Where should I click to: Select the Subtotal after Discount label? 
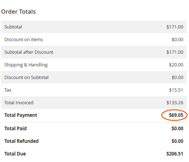tap(29, 52)
